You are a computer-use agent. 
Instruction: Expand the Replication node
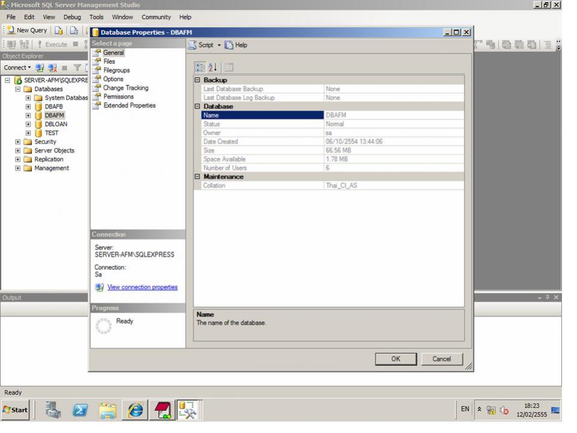(x=17, y=159)
